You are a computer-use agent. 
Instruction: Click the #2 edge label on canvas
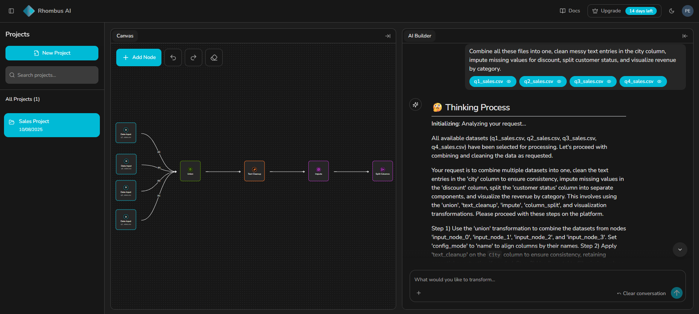coord(159,152)
